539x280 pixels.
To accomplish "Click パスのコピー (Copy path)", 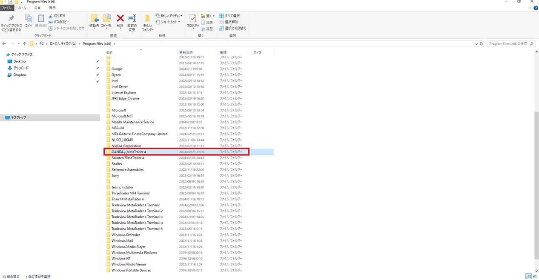I will click(59, 22).
